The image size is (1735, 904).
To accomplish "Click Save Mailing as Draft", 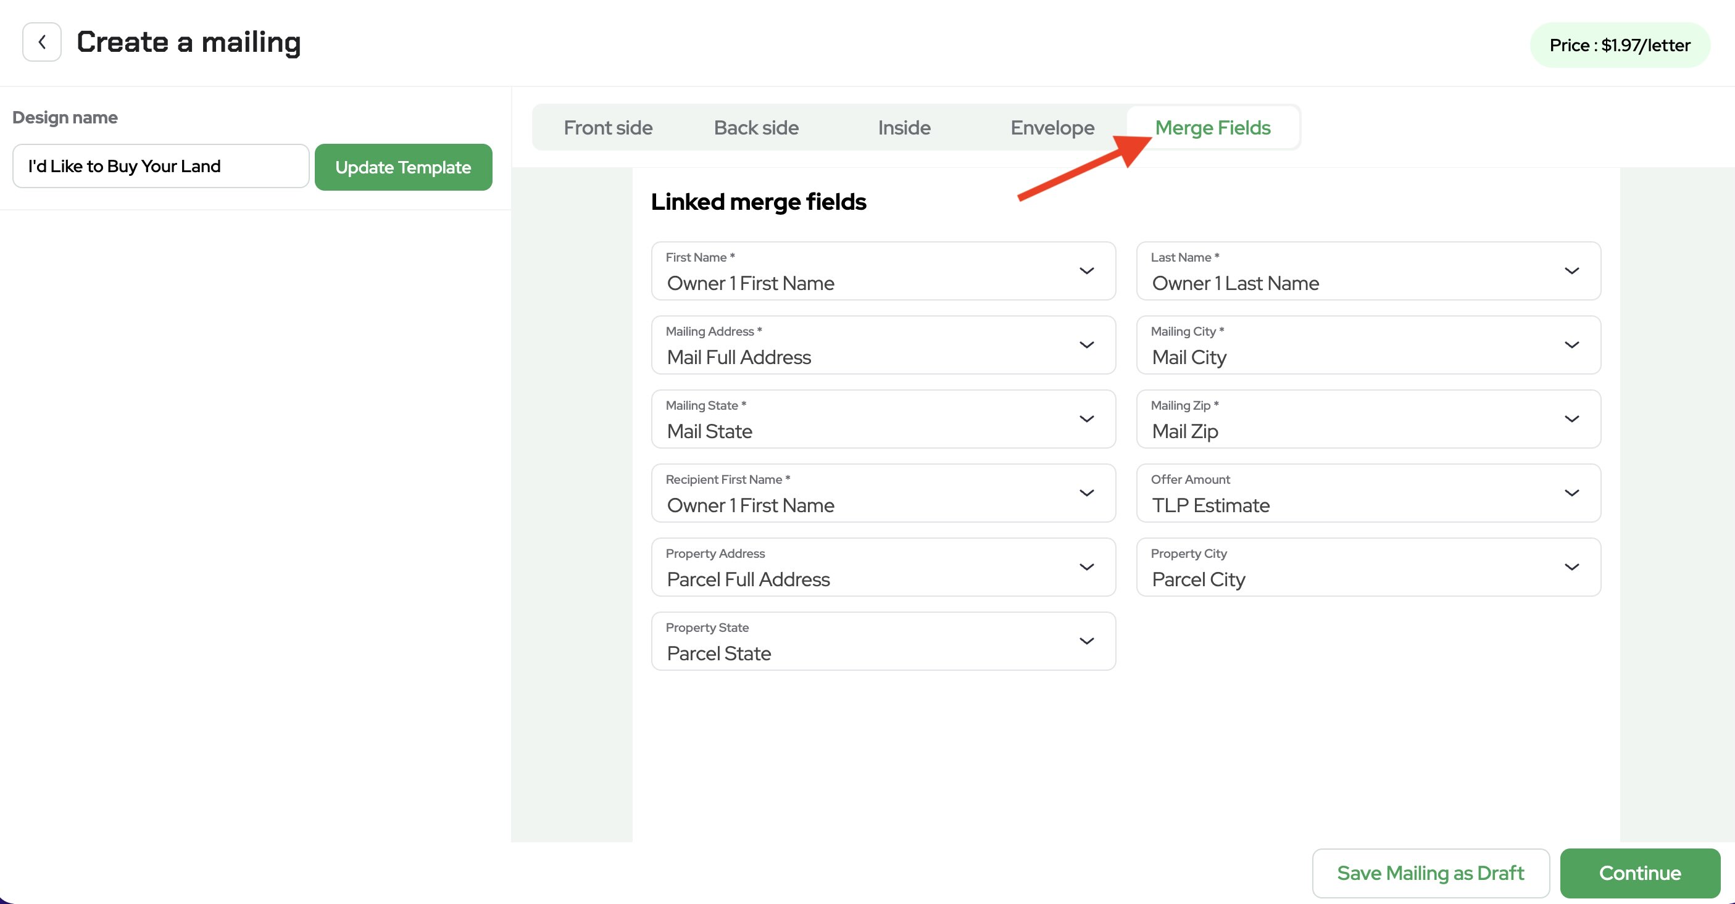I will coord(1430,873).
